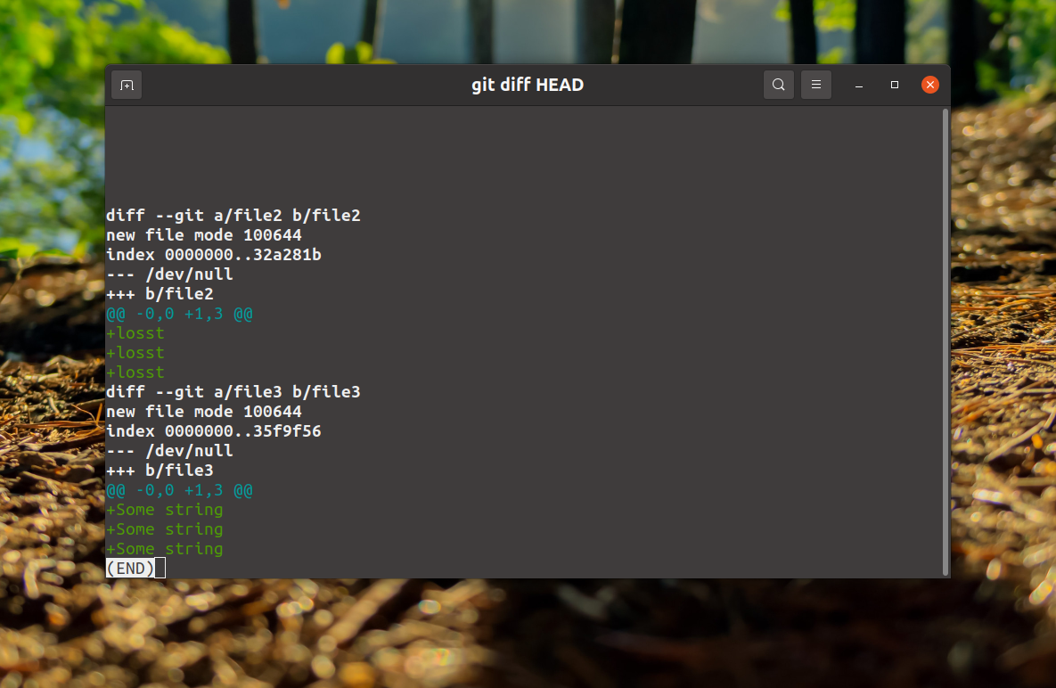Click the 'git diff HEAD' window title
This screenshot has height=688, width=1056.
click(x=528, y=85)
